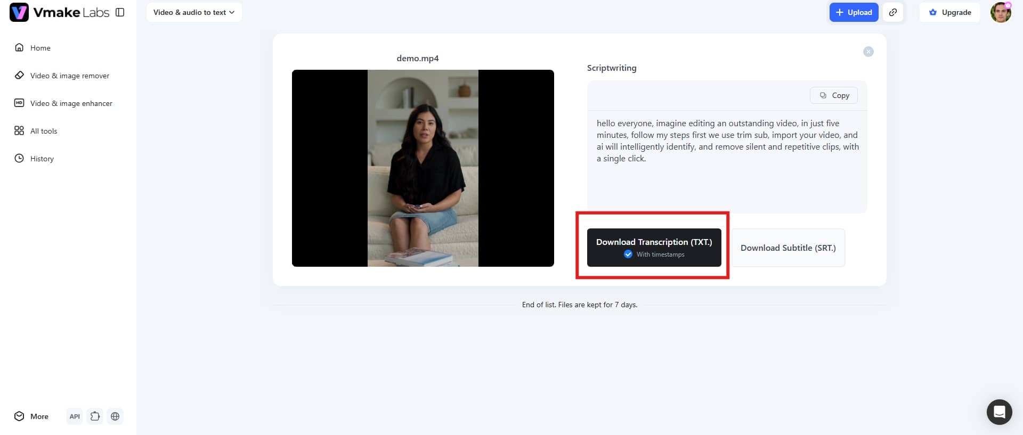Click the Scriptwriting heading
The height and width of the screenshot is (435, 1023).
point(612,68)
